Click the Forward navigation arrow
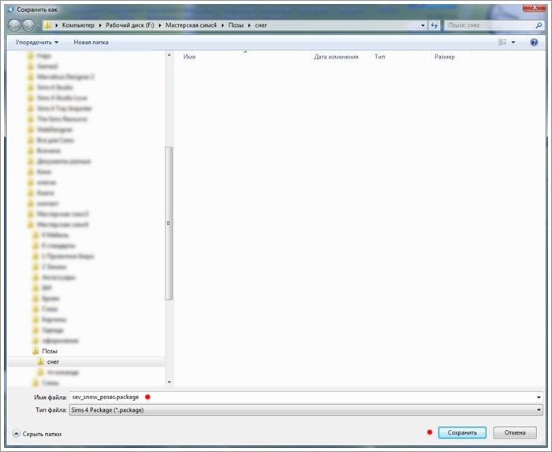 [28, 25]
